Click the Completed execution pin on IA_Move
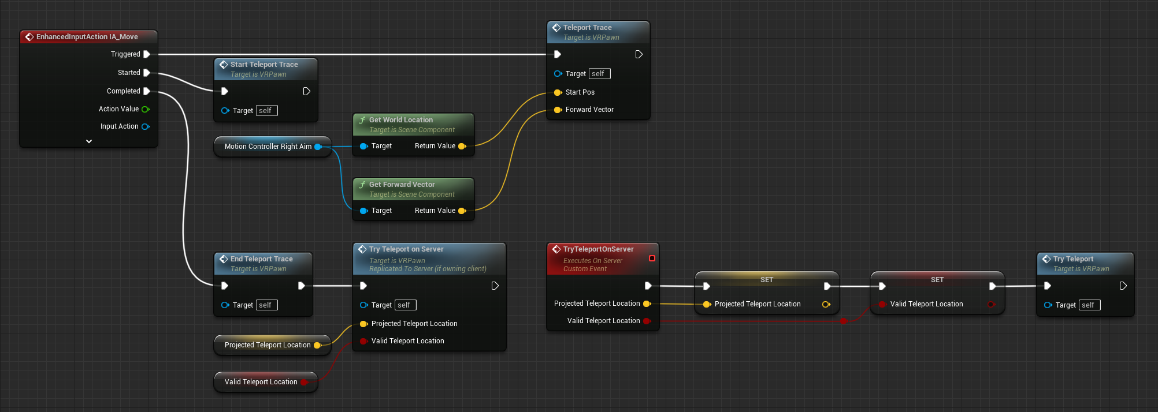The width and height of the screenshot is (1158, 412). pos(147,91)
